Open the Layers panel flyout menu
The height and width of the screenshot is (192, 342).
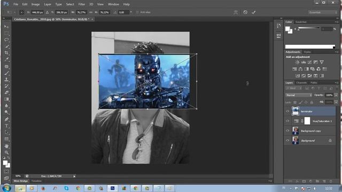336,83
